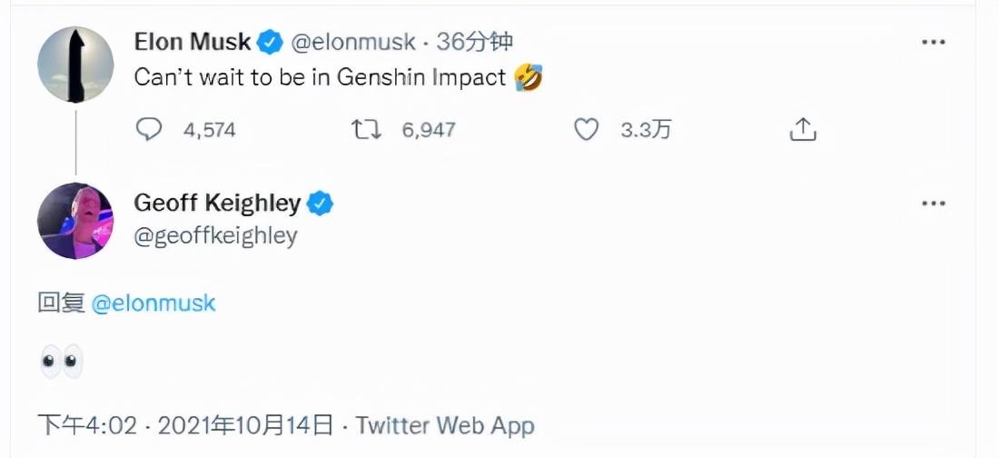Open the more options menu on Elon's tweet

[934, 42]
